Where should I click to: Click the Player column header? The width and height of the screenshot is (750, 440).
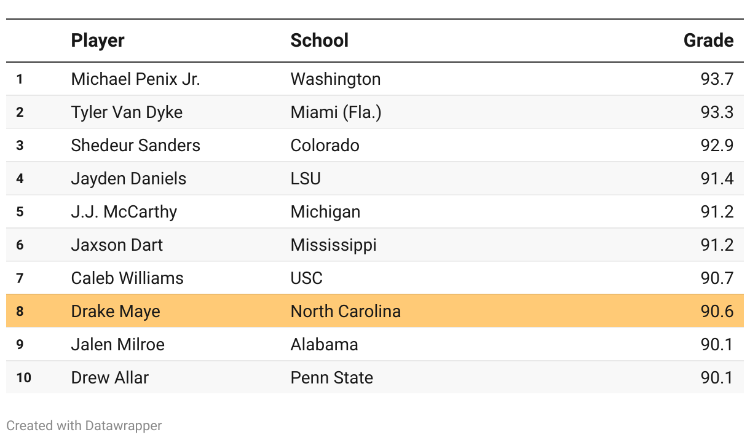pyautogui.click(x=98, y=41)
